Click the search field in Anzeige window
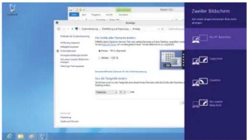The width and height of the screenshot is (247, 140). click(176, 29)
